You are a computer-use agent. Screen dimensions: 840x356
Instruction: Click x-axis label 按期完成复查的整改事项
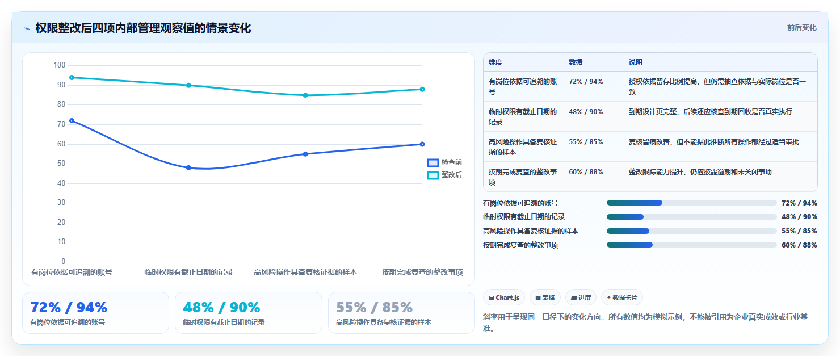point(422,273)
